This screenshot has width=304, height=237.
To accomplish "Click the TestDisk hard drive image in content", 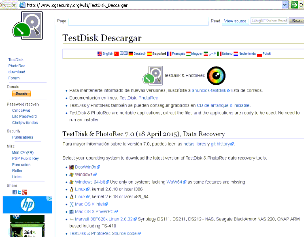I will click(153, 76).
